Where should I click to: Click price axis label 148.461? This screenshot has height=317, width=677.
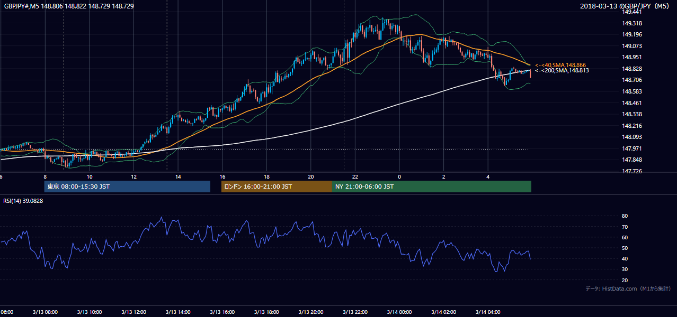pos(632,103)
